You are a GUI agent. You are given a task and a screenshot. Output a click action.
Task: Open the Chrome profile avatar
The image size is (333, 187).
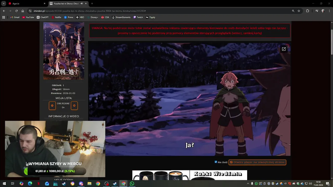click(x=323, y=11)
